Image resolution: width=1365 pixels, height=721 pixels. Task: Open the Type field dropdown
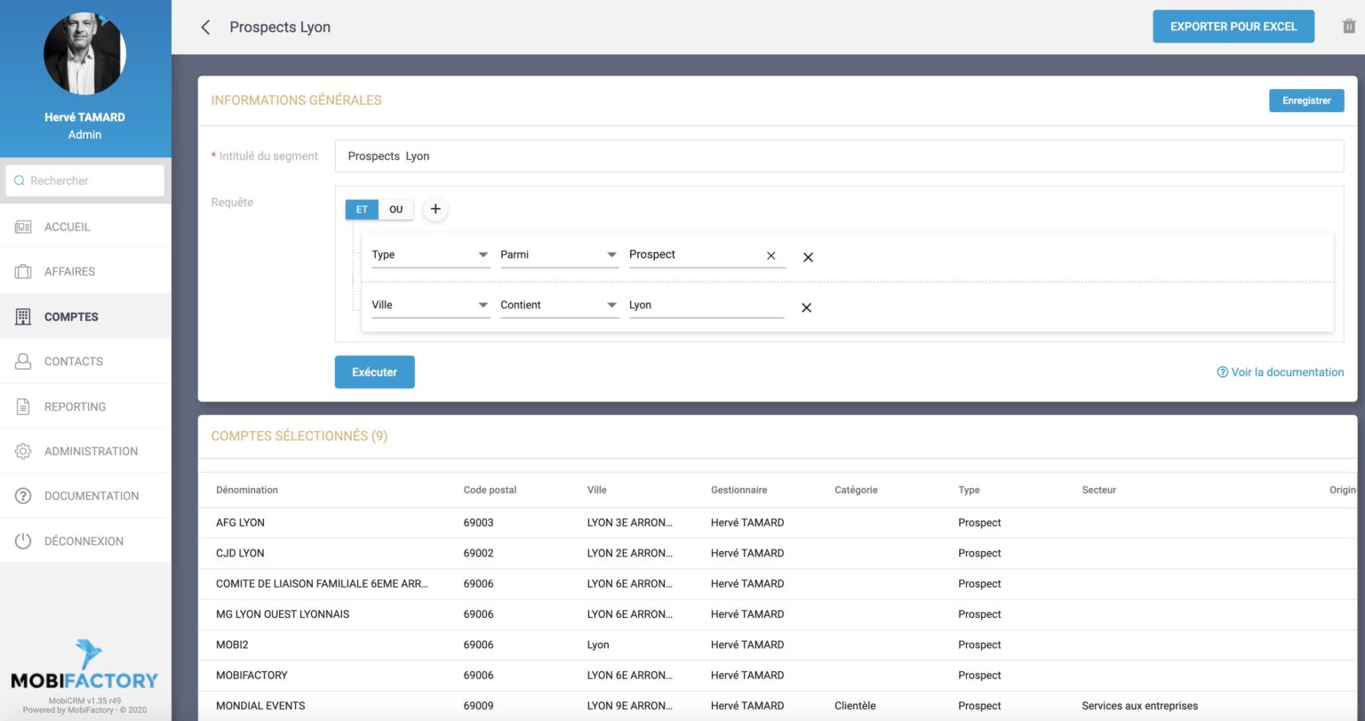coord(430,255)
